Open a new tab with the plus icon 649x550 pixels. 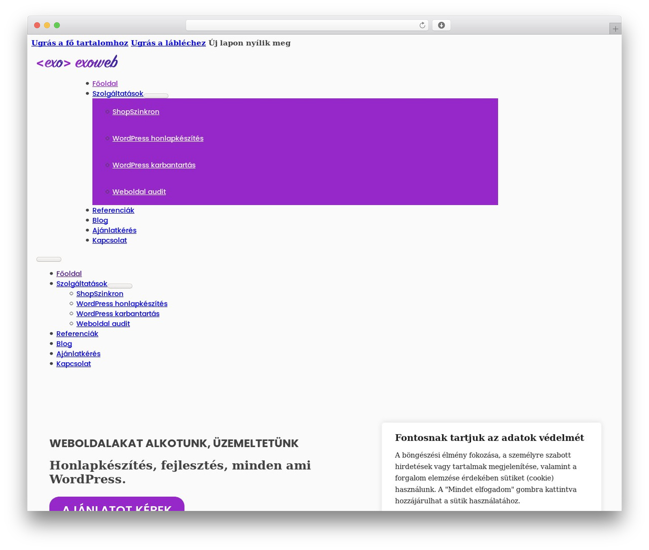pyautogui.click(x=615, y=29)
